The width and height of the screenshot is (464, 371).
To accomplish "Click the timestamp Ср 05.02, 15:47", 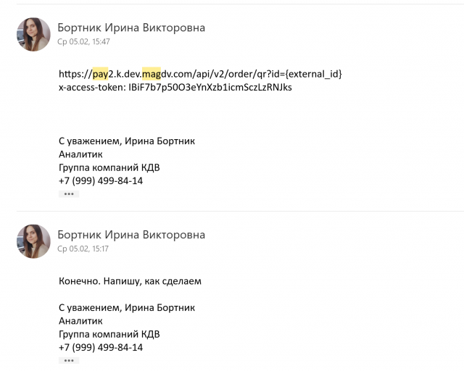I will tap(83, 42).
